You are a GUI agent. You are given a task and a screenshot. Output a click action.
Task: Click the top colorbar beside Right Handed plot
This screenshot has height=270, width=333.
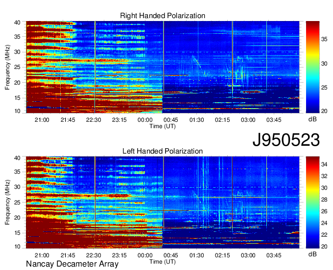click(312, 67)
